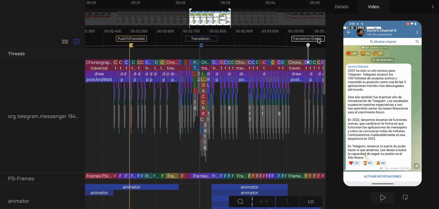Viewport: 439px width, 209px height.
Task: Switch to the Video tab
Action: point(374,7)
